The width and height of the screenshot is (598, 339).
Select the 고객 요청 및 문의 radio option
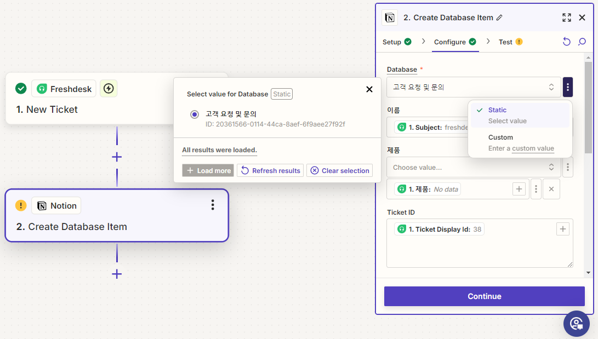[195, 114]
